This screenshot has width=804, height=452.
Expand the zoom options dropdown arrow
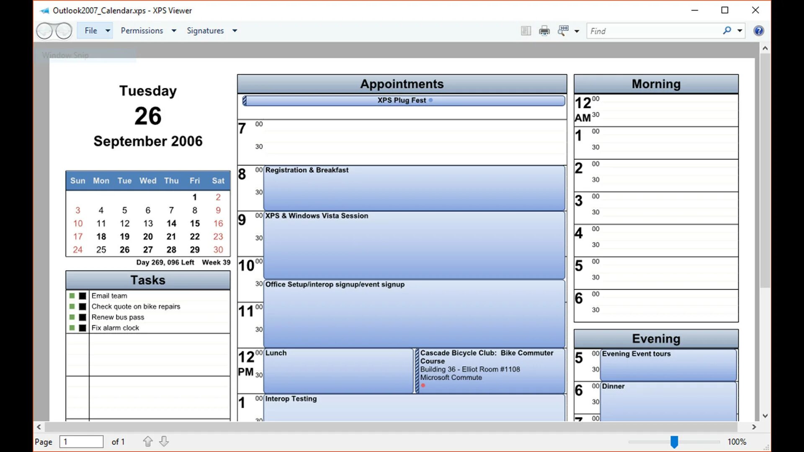[x=577, y=31]
